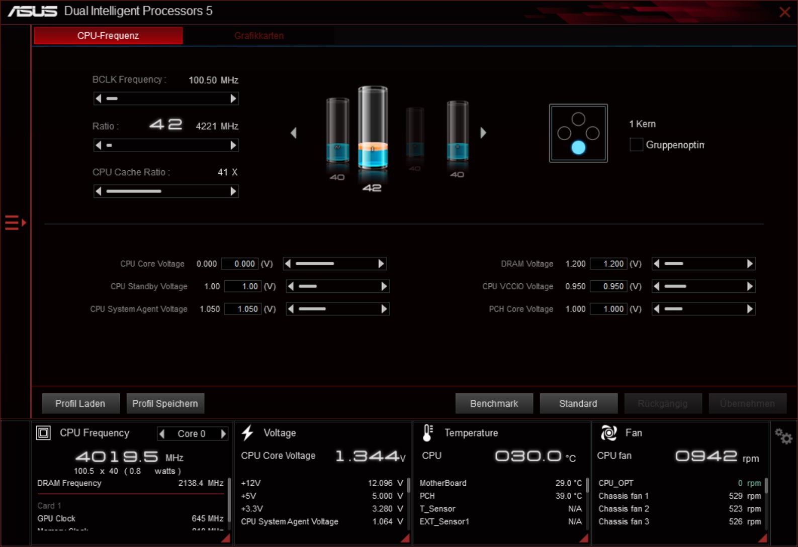This screenshot has width=798, height=547.
Task: Click the BCLK Frequency slider track
Action: click(166, 98)
